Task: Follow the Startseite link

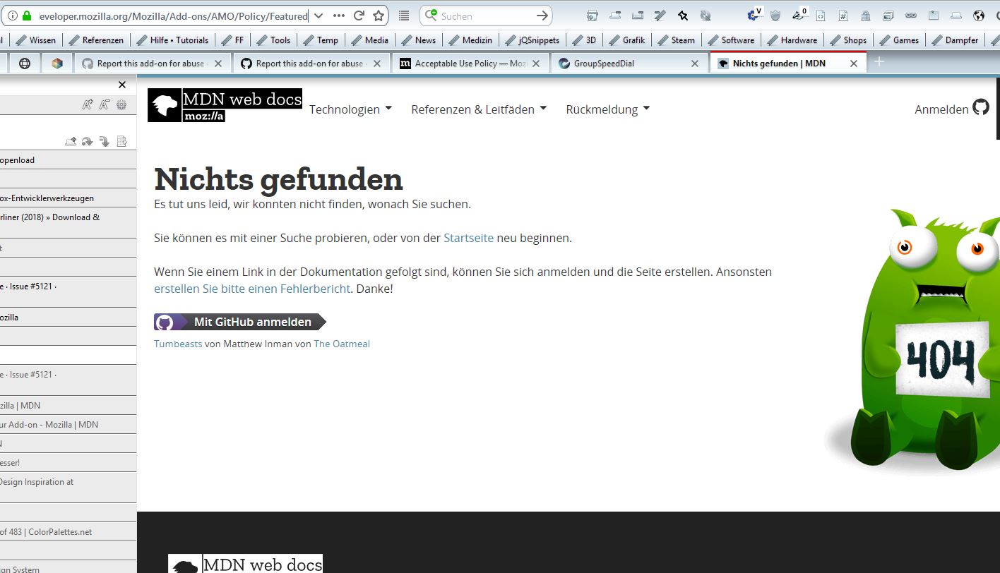Action: pos(468,238)
